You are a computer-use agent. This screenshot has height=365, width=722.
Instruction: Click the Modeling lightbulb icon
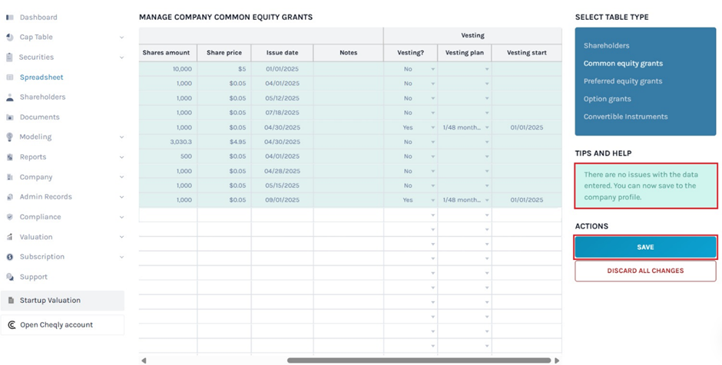tap(10, 137)
